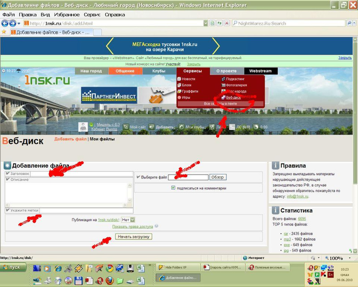Image resolution: width=358 pixels, height=287 pixels.
Task: Open the пуск Start button
Action: tap(13, 267)
